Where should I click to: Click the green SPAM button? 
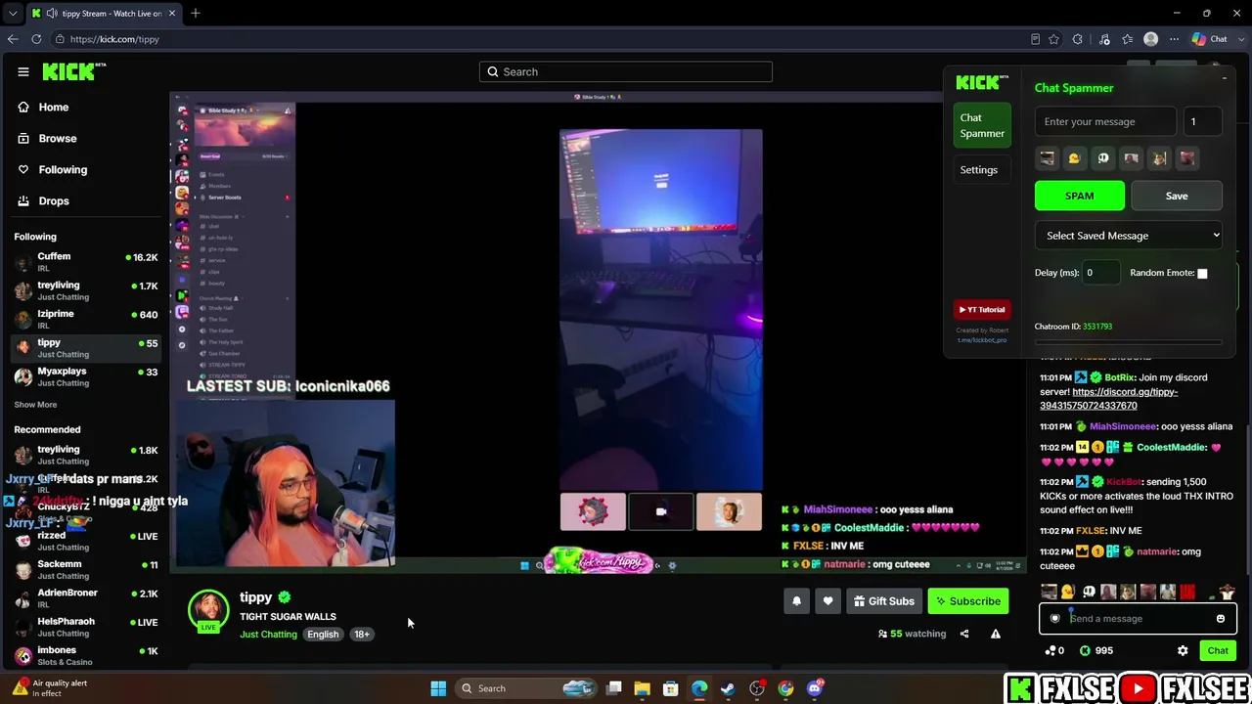tap(1080, 196)
